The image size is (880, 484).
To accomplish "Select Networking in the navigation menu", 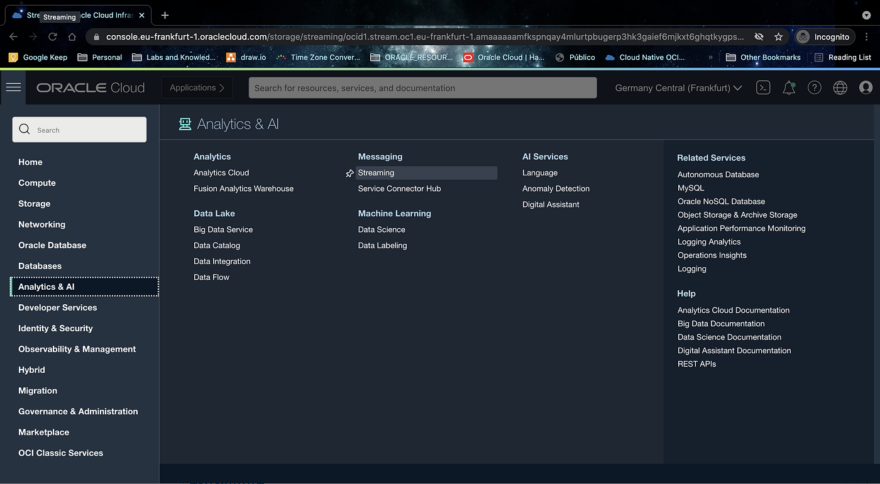I will 41,224.
